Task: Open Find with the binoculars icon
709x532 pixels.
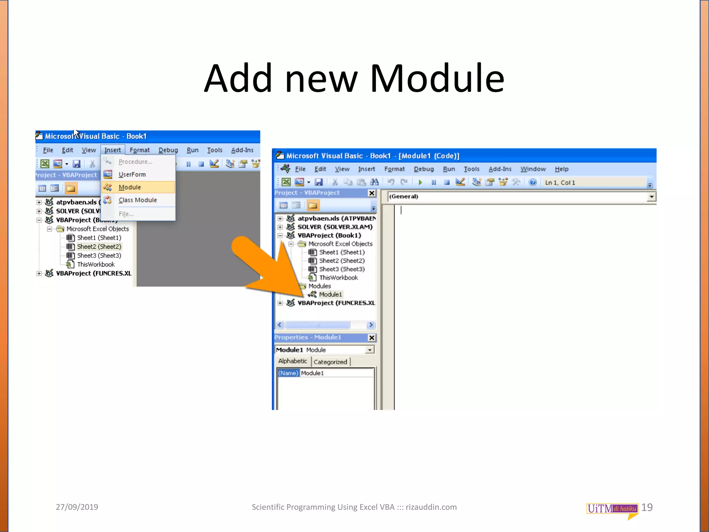Action: point(374,182)
